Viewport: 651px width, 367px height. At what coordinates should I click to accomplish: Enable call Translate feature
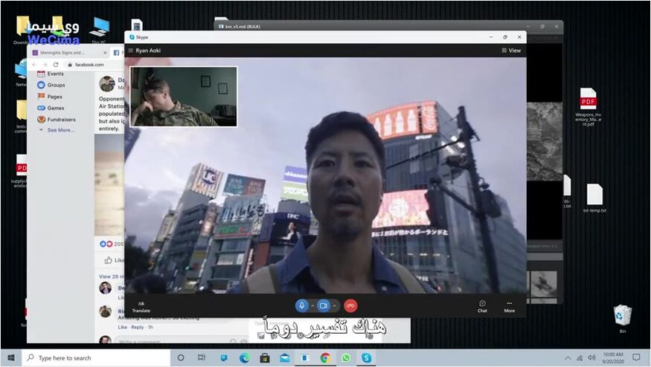141,305
